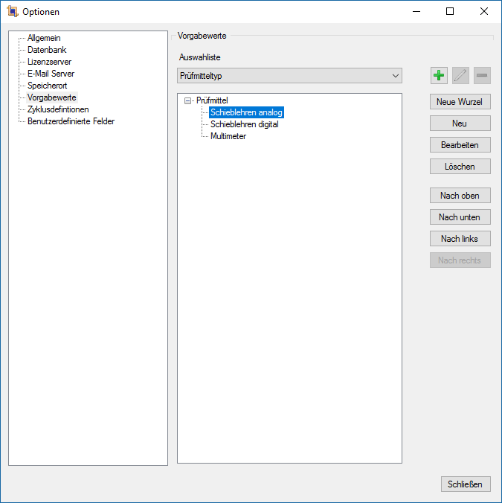Click the Bearbeiten button
The width and height of the screenshot is (502, 503).
click(460, 145)
